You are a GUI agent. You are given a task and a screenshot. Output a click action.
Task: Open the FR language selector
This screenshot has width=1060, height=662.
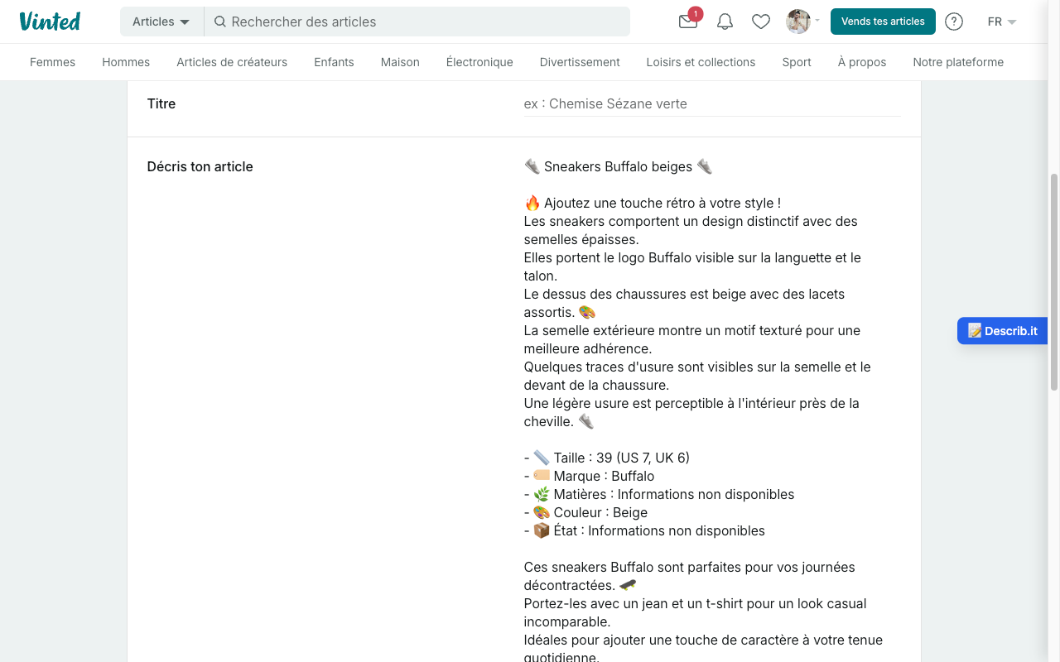click(1002, 22)
